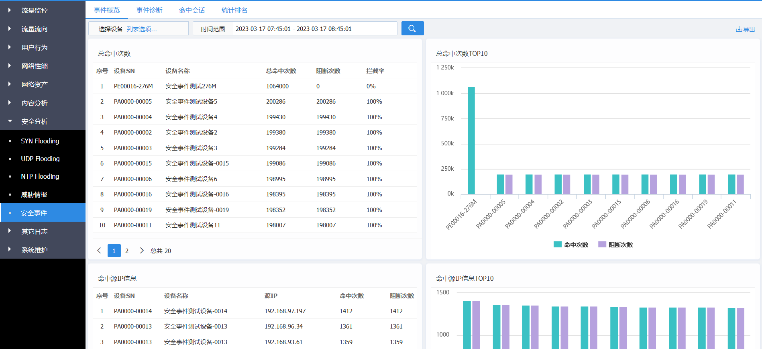Expand the 网络性能 menu arrow
This screenshot has width=762, height=349.
point(10,65)
